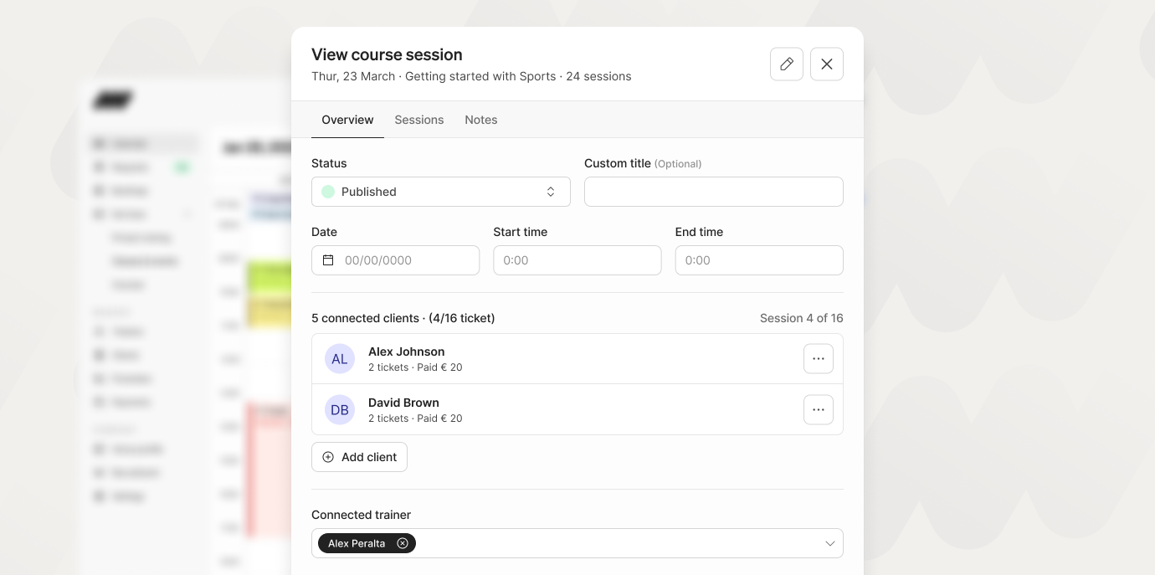Click the calendar icon in Date field
This screenshot has width=1155, height=575.
tap(328, 260)
